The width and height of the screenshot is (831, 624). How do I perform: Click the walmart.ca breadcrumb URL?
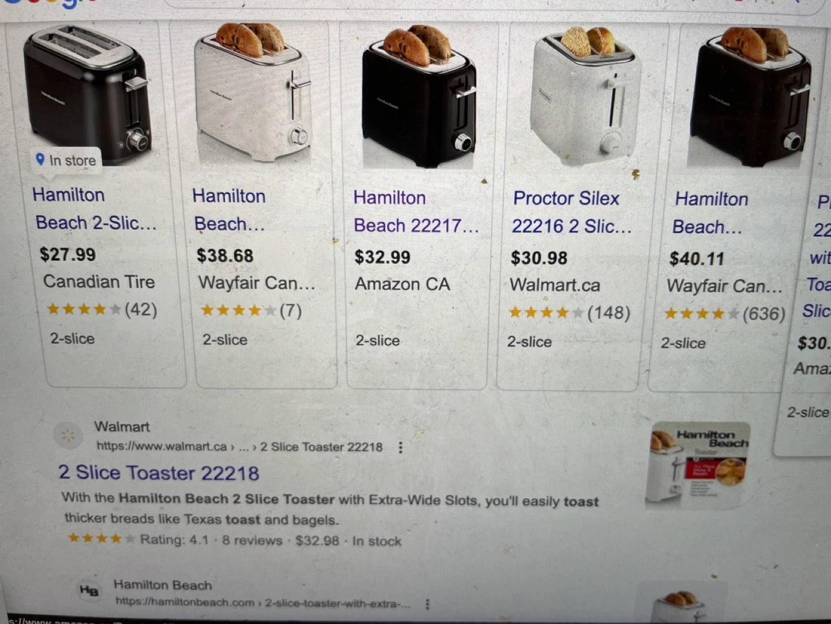coord(239,447)
